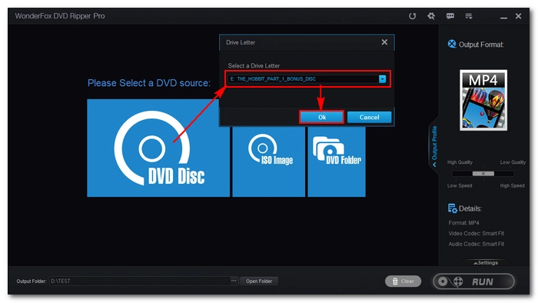
Task: Browse output folder with the ellipsis button
Action: 234,281
